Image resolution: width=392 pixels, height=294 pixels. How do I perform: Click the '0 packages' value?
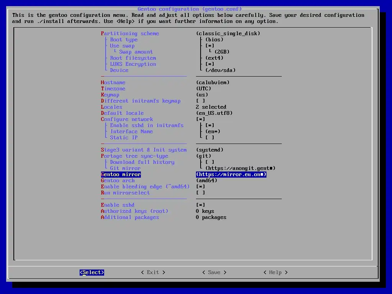(211, 217)
